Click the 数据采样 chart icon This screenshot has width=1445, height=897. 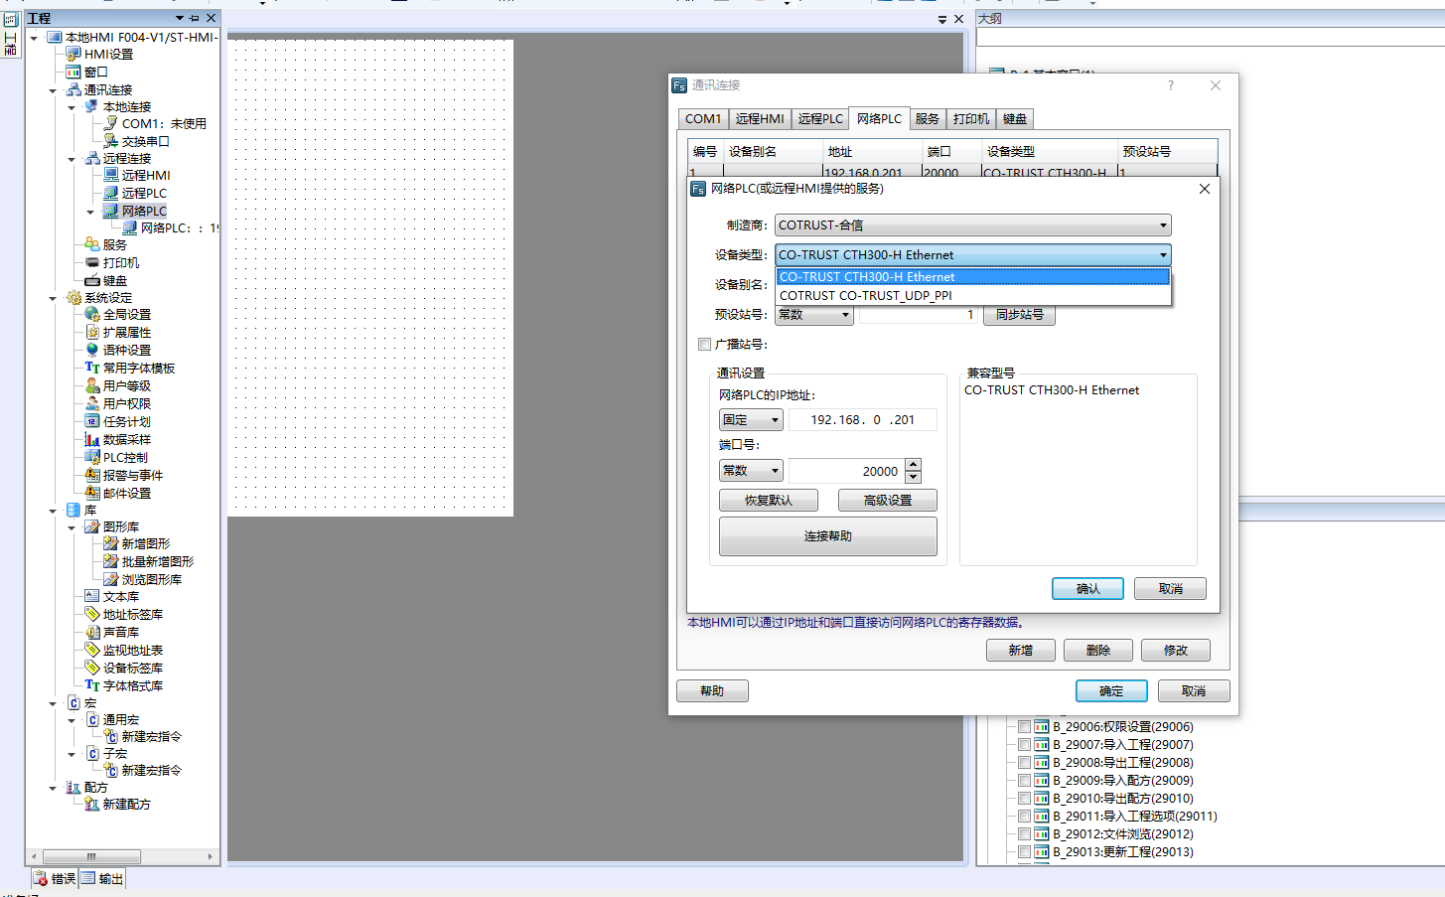tap(92, 439)
